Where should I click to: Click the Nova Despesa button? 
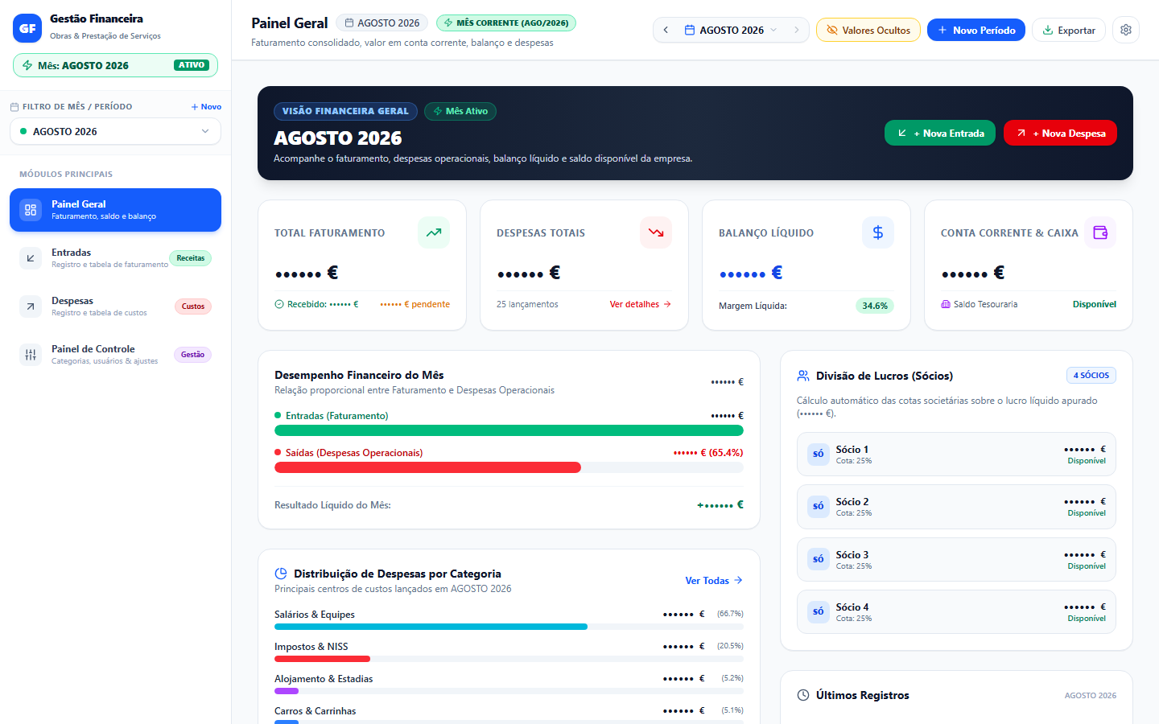click(1060, 133)
